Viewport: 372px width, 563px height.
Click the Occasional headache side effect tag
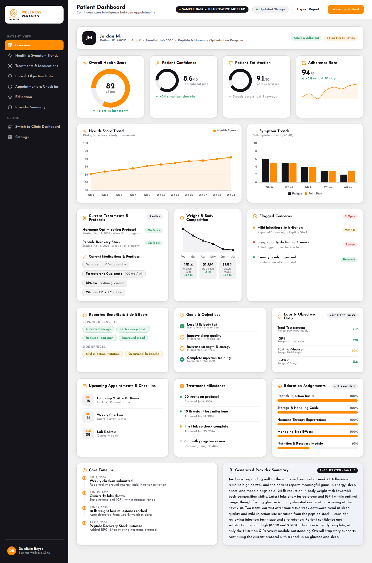[x=144, y=354]
